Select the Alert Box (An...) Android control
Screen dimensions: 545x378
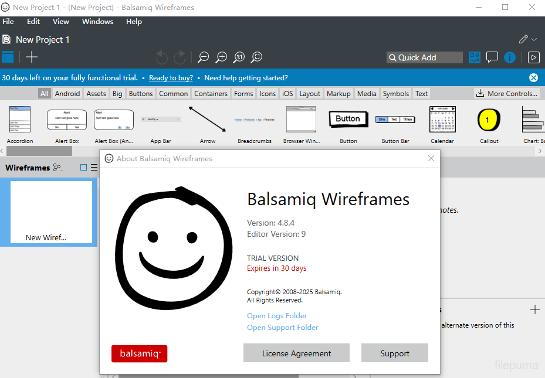(x=114, y=125)
